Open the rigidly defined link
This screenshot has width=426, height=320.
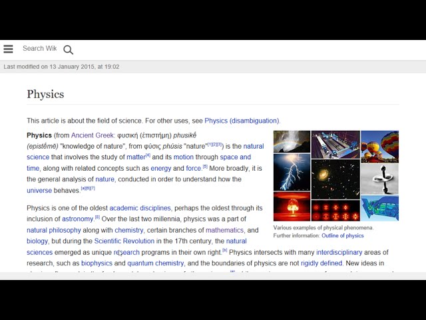coord(321,263)
